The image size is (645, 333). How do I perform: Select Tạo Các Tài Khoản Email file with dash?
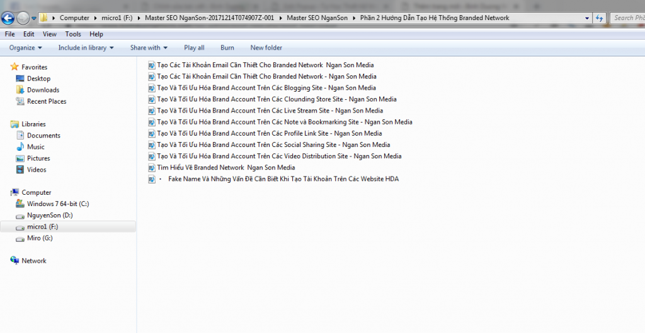(266, 76)
